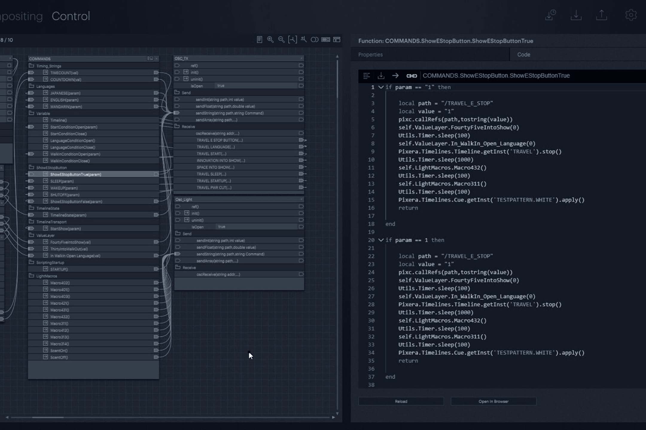Click the input port of OSC_TX sendString
This screenshot has height=430, width=646.
click(177, 113)
